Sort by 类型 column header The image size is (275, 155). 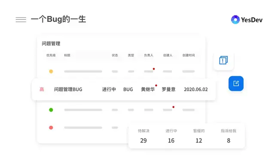pyautogui.click(x=131, y=55)
